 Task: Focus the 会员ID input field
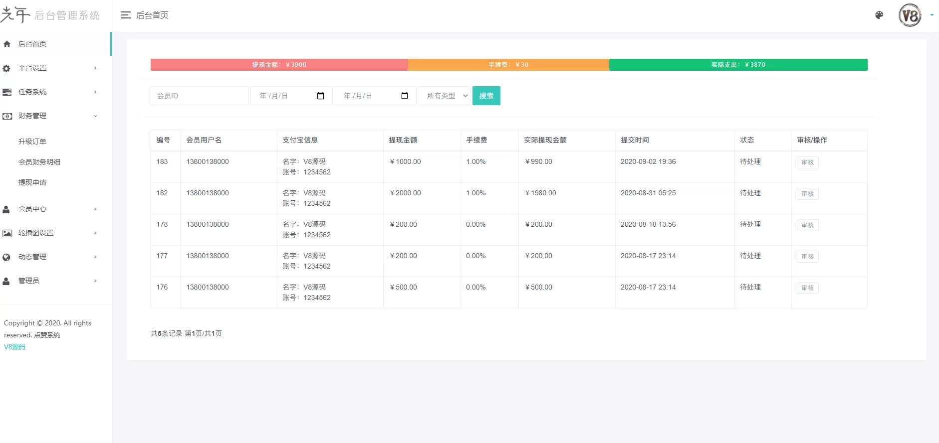pyautogui.click(x=199, y=96)
